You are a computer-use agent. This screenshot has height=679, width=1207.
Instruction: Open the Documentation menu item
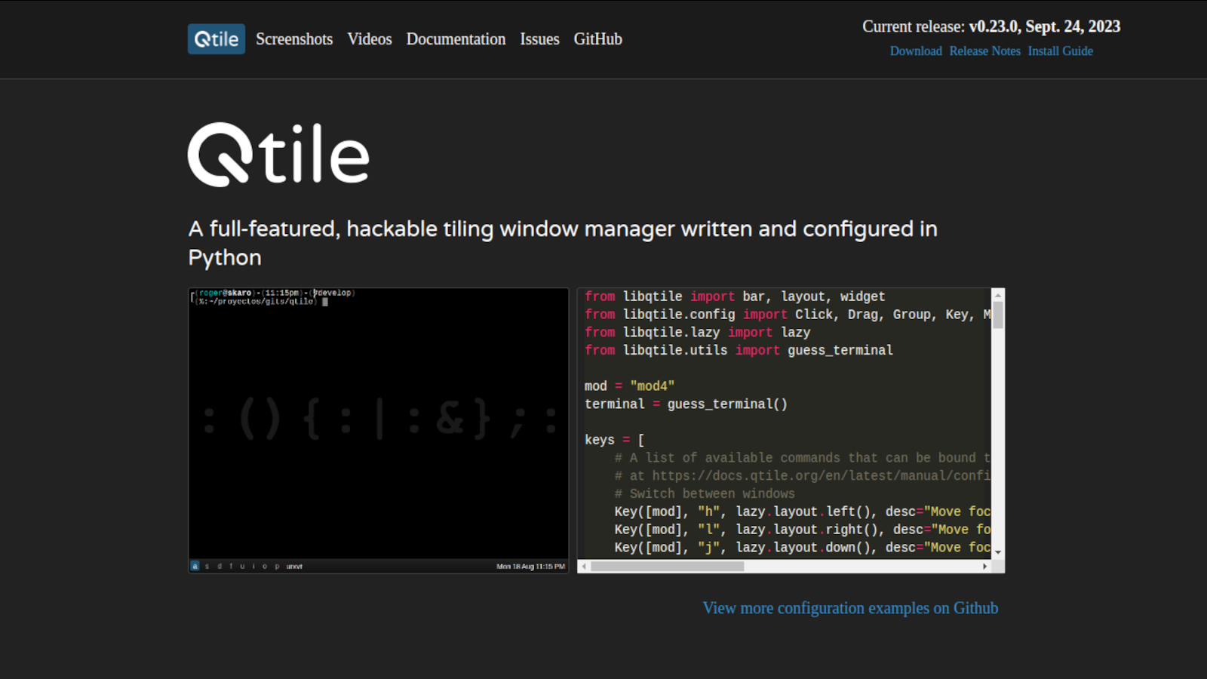point(456,39)
